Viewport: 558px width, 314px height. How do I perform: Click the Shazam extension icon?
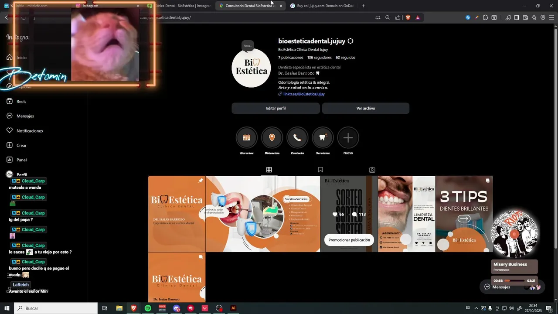(468, 17)
